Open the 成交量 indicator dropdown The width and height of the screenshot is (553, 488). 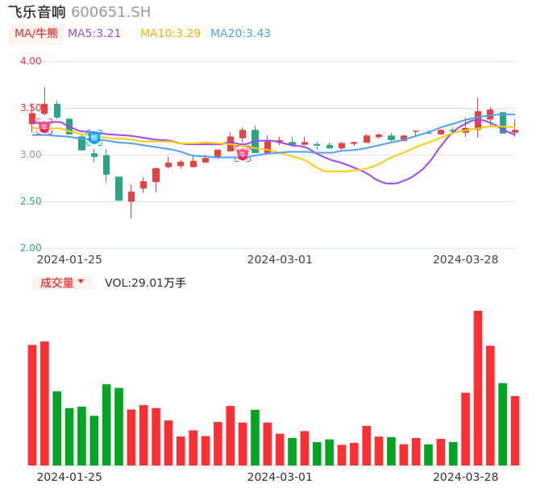click(62, 283)
